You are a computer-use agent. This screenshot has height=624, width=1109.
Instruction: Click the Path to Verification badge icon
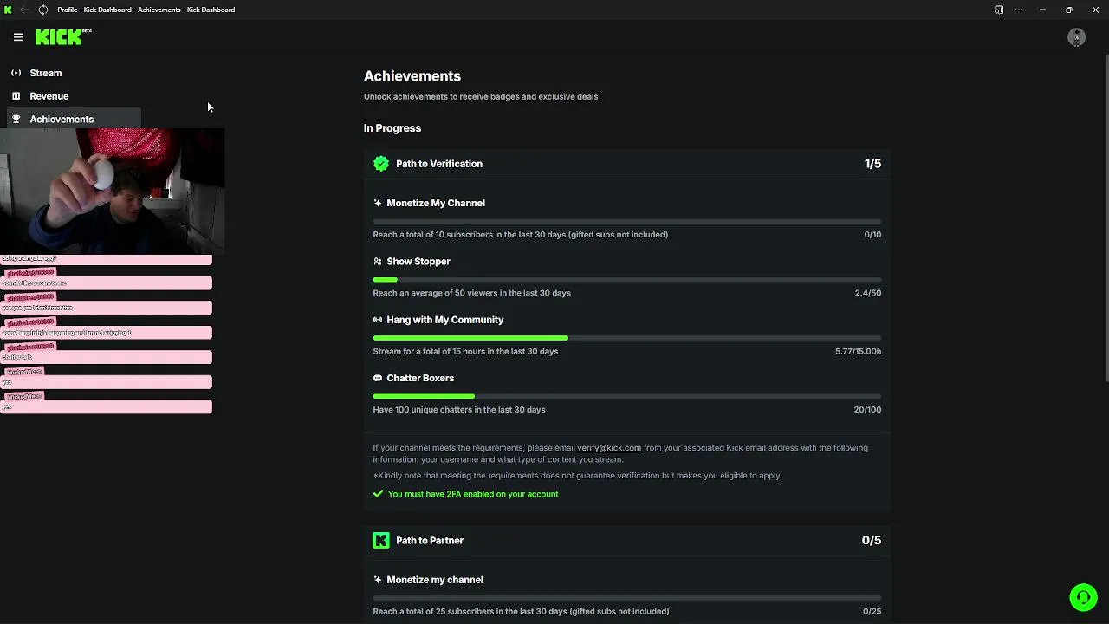point(381,164)
